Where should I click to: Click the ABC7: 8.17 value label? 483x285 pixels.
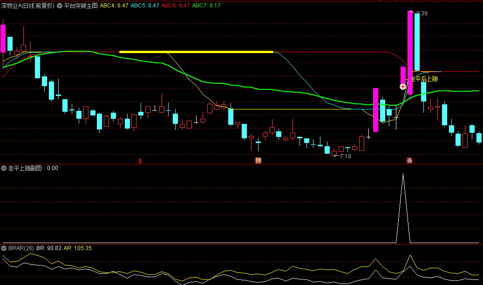206,6
